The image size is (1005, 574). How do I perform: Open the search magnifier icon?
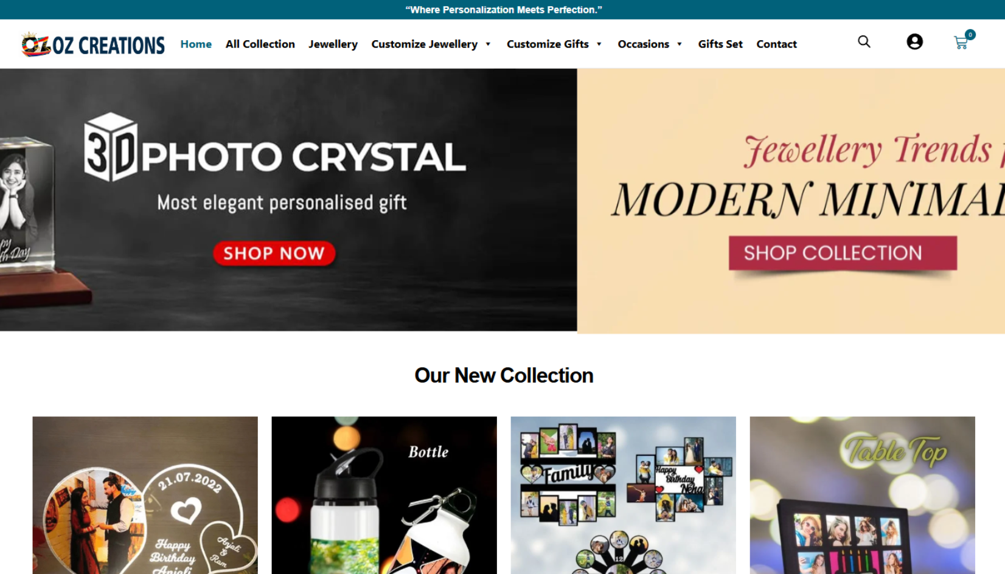point(864,42)
